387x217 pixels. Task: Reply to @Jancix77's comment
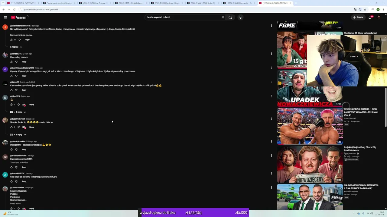click(x=24, y=90)
